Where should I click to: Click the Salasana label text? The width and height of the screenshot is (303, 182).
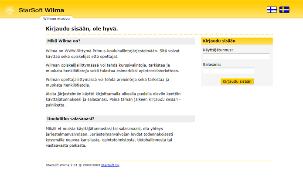click(x=212, y=65)
